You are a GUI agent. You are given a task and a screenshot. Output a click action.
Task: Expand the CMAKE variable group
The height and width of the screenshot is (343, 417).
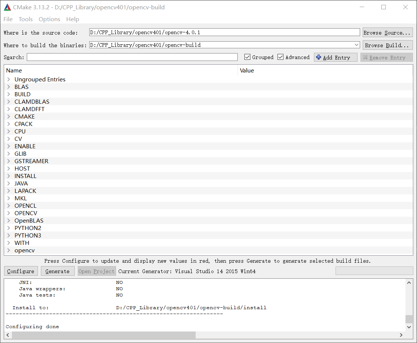pyautogui.click(x=8, y=116)
